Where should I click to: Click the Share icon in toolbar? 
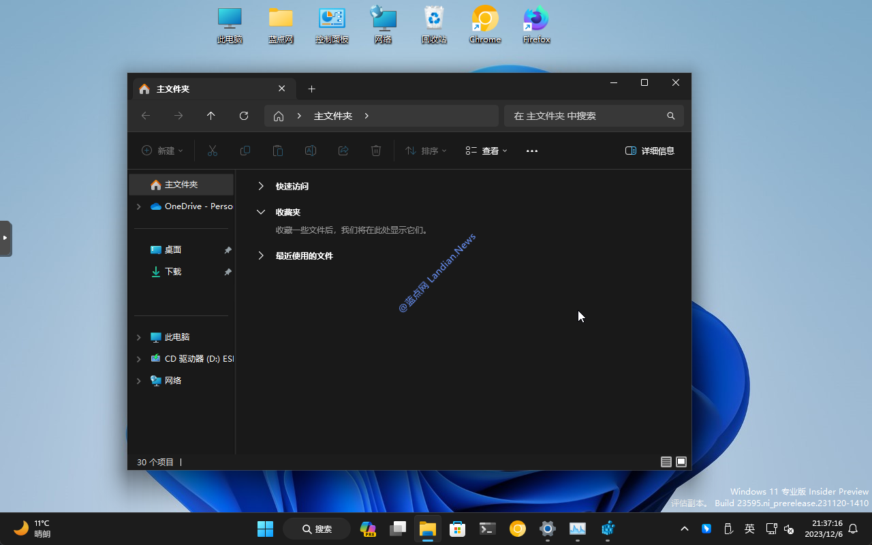(343, 151)
